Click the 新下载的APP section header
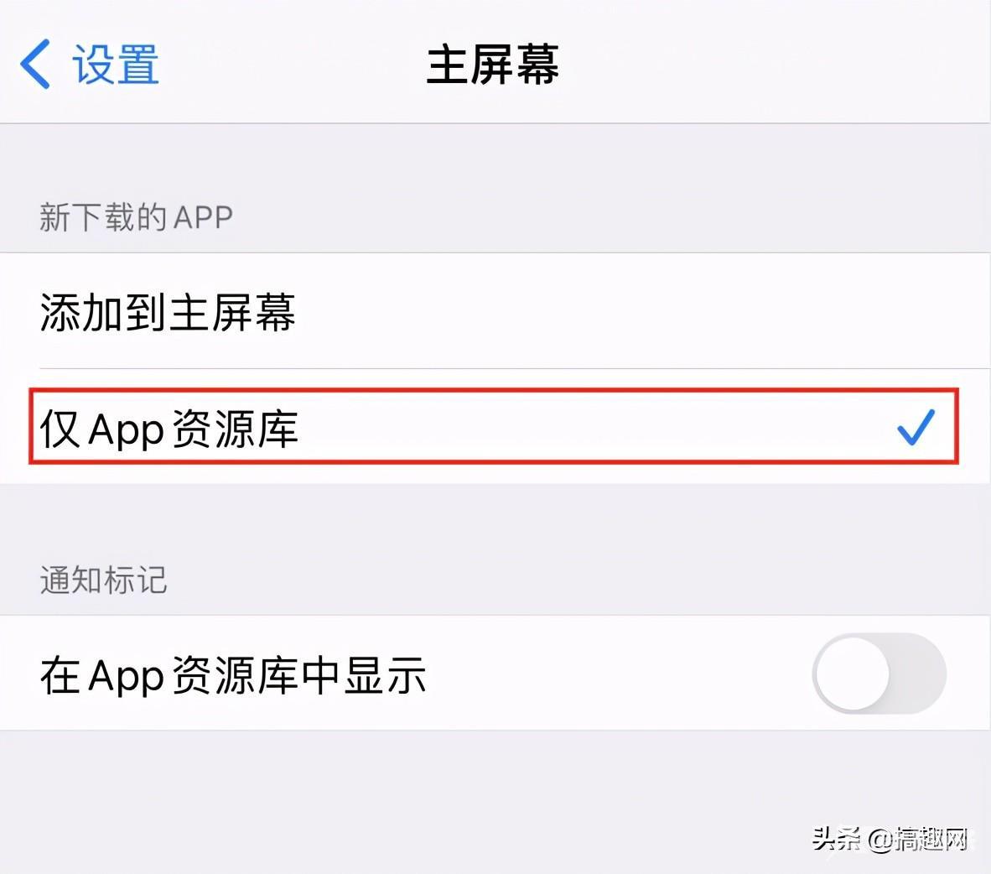991x874 pixels. (137, 217)
